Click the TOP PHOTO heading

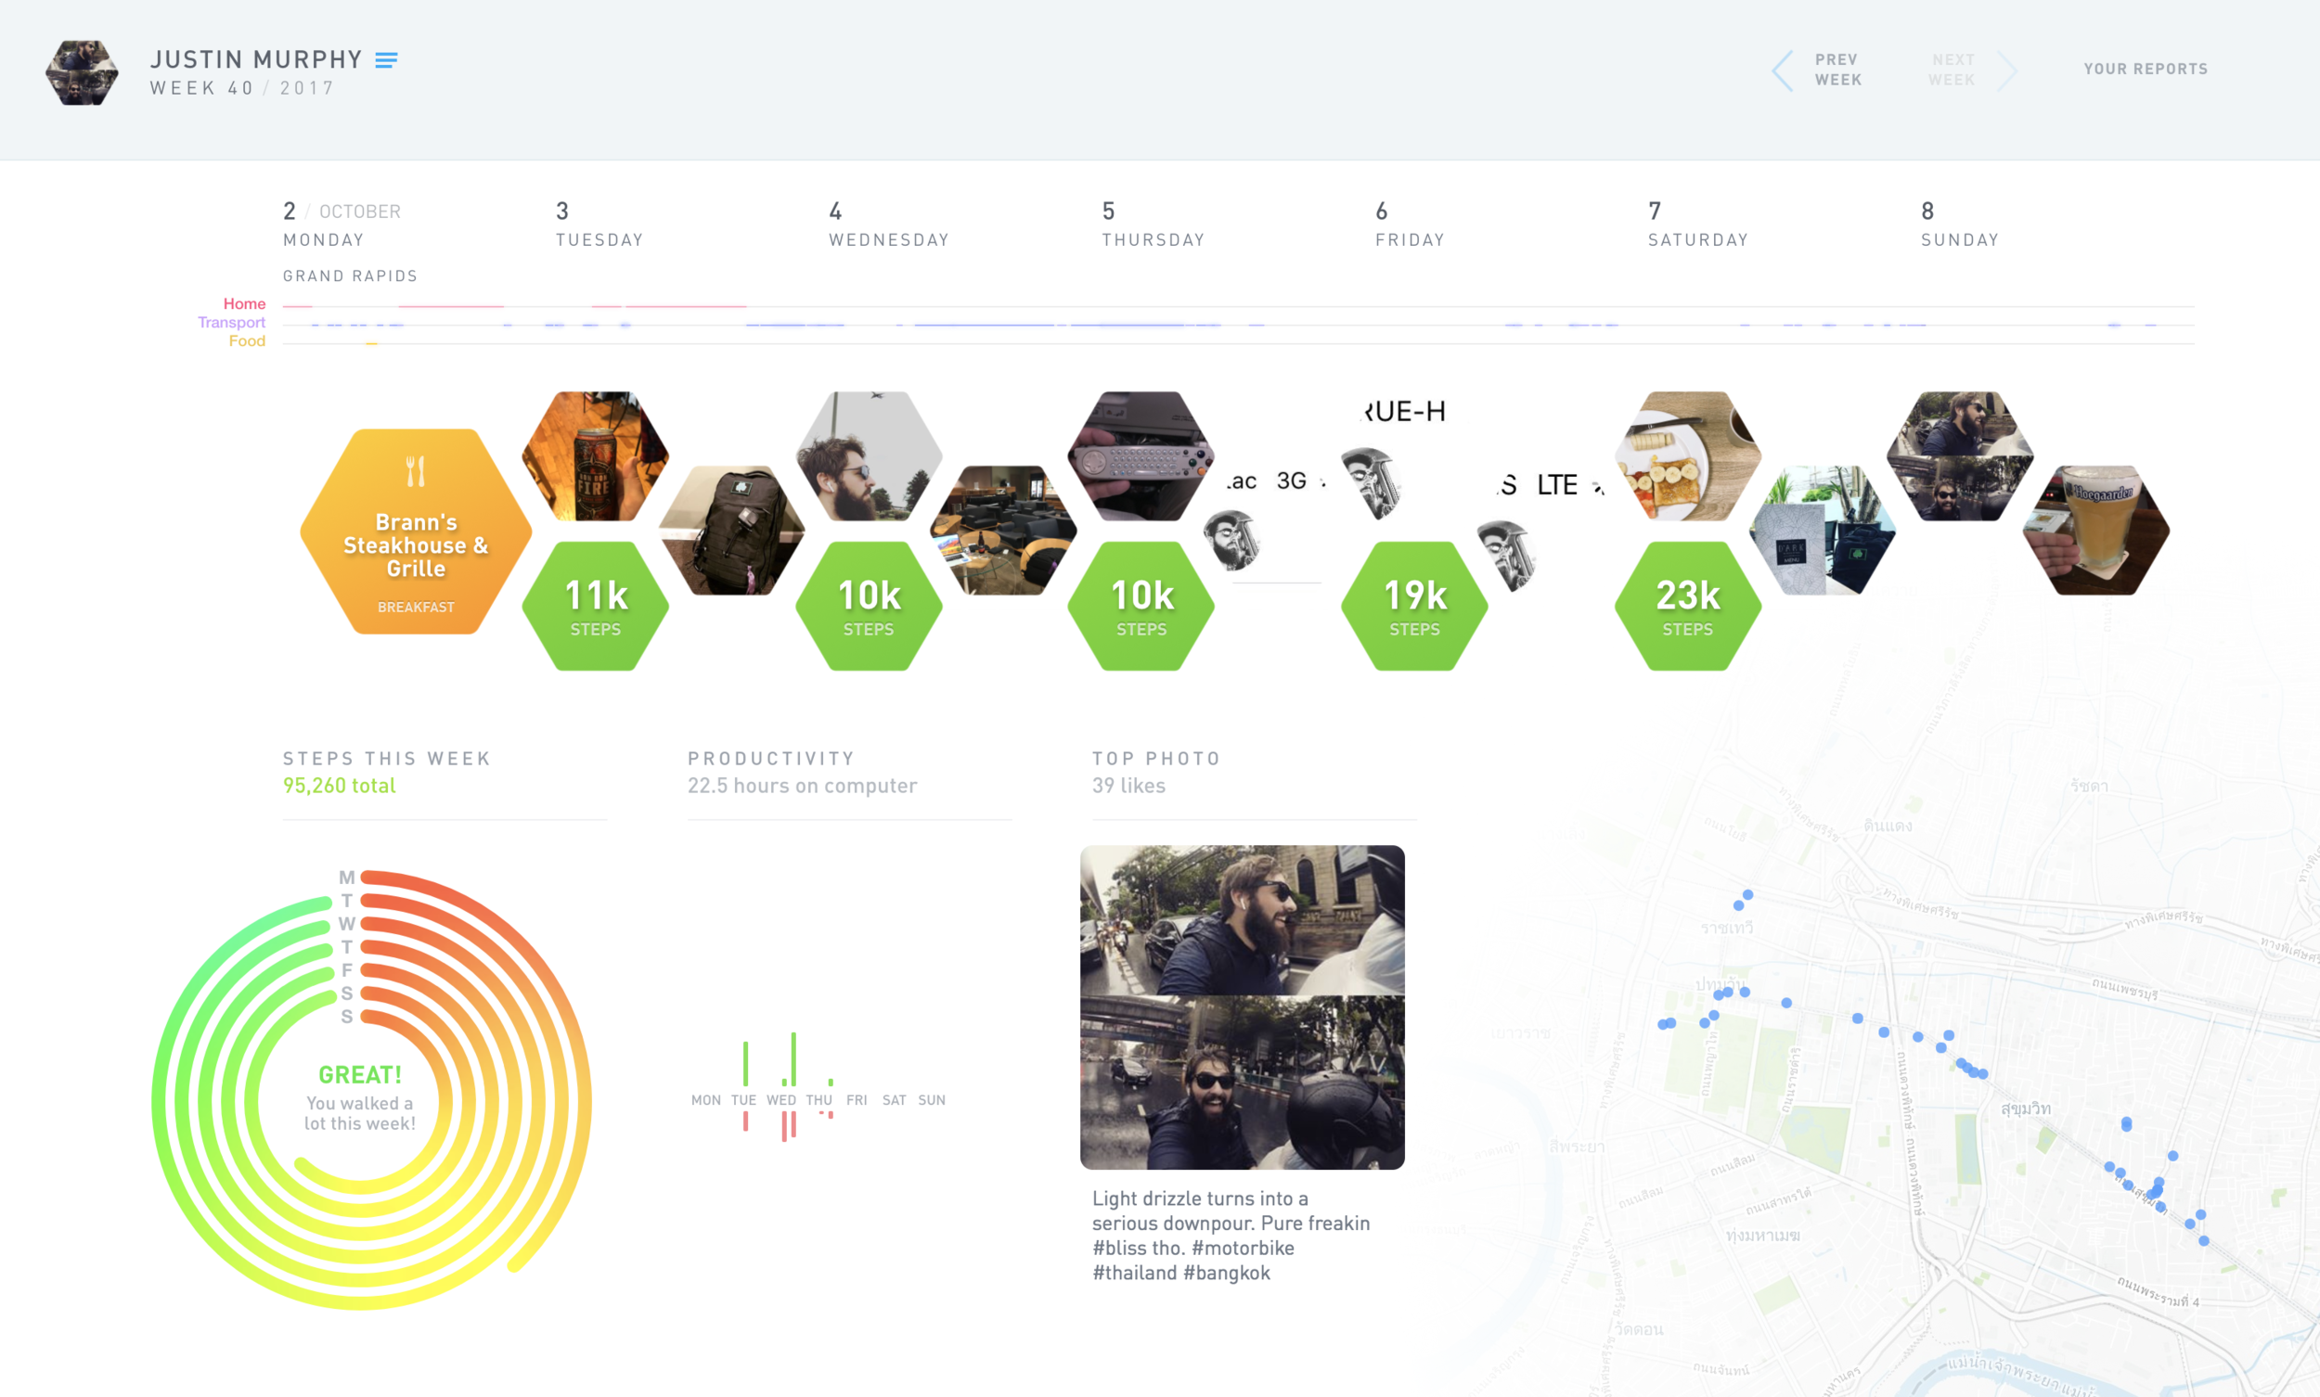click(1156, 759)
